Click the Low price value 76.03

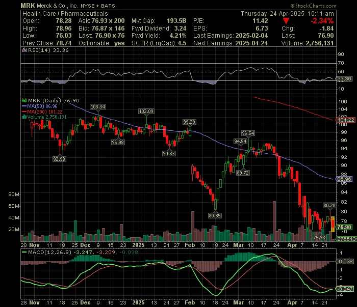click(x=64, y=36)
